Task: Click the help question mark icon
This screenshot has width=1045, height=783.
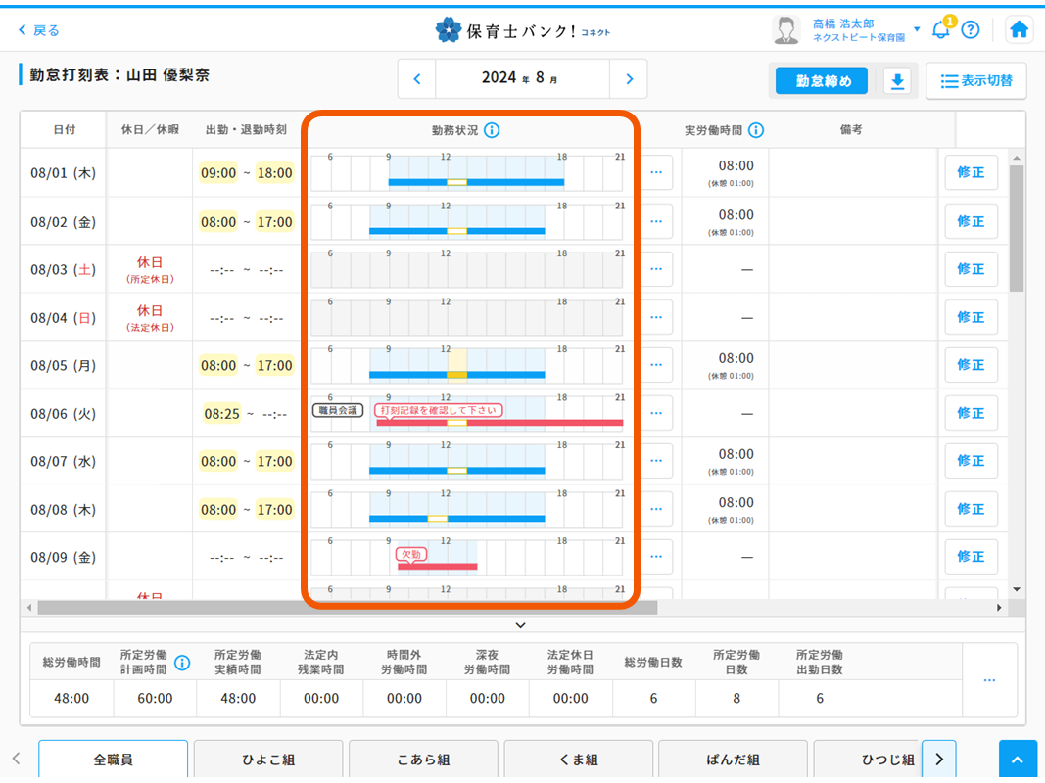Action: coord(970,29)
